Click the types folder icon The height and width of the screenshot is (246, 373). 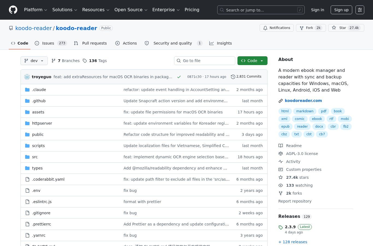point(27,168)
